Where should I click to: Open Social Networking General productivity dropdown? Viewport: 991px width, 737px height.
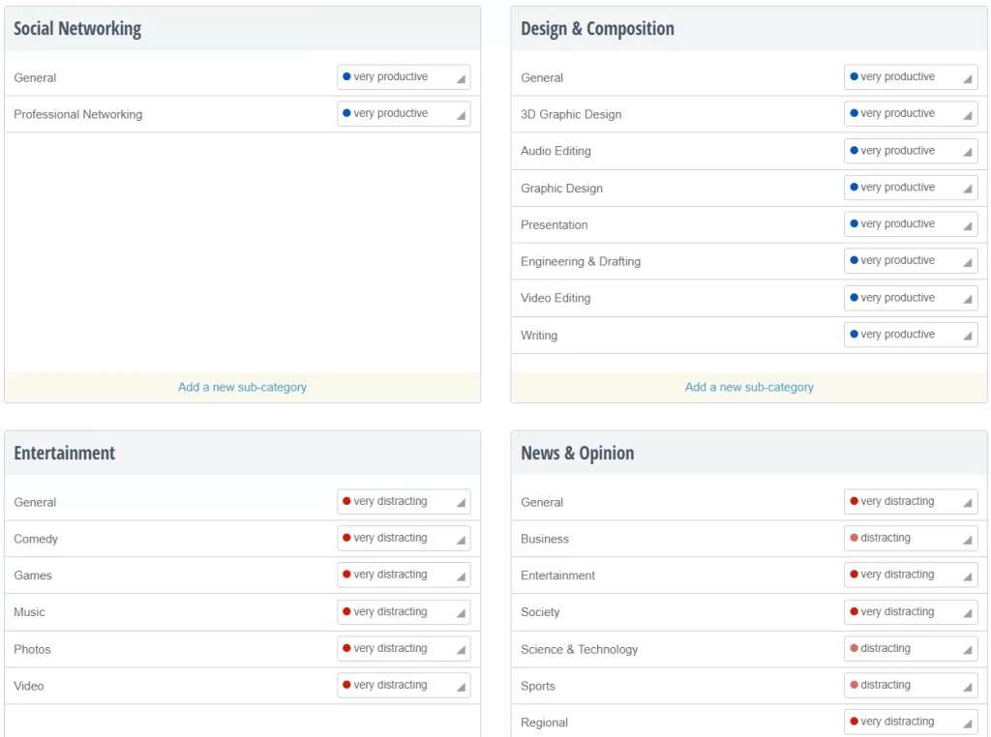[x=404, y=77]
